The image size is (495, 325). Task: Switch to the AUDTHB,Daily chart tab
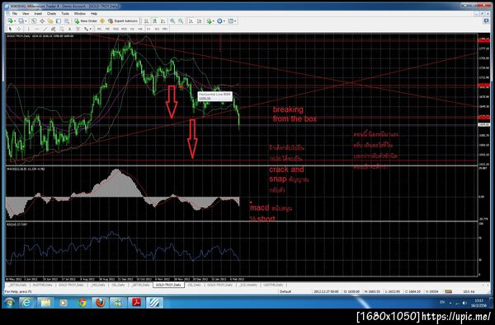point(42,285)
